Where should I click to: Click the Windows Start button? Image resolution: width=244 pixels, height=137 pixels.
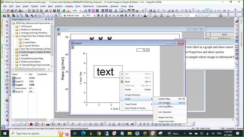point(5,134)
